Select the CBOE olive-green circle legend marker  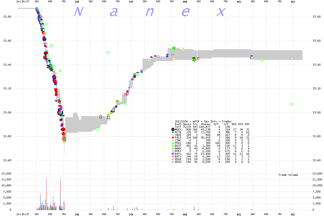[x=173, y=134]
